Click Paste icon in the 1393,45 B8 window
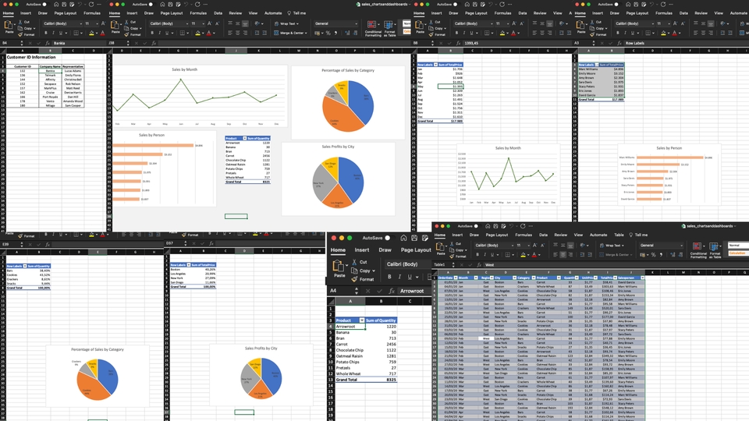Image resolution: width=749 pixels, height=421 pixels. 420,27
